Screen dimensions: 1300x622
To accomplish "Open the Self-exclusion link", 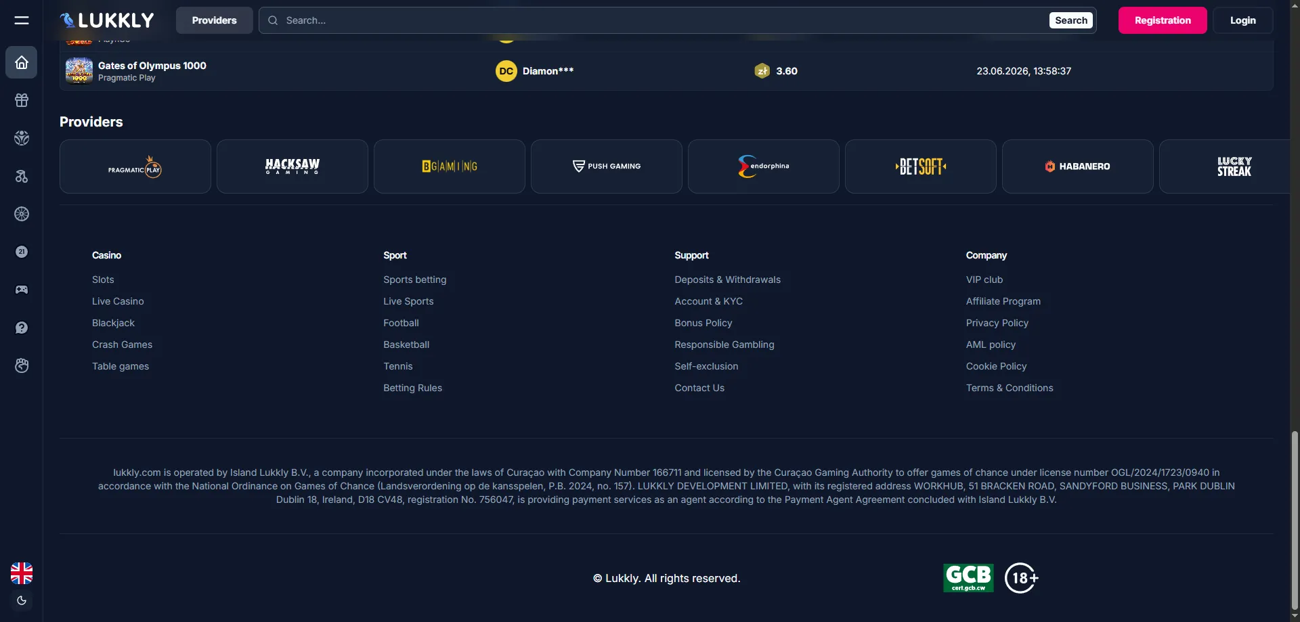I will click(x=706, y=366).
